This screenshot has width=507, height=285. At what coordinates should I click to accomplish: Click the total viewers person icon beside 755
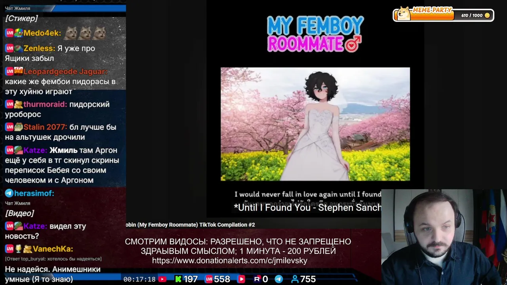(295, 279)
